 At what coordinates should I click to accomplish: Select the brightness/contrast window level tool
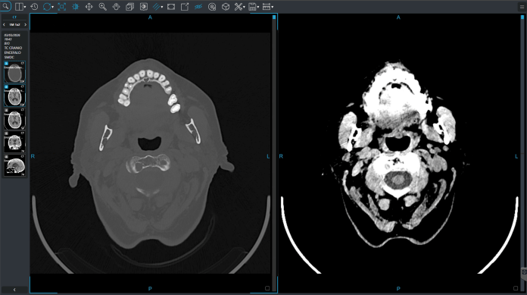[75, 6]
